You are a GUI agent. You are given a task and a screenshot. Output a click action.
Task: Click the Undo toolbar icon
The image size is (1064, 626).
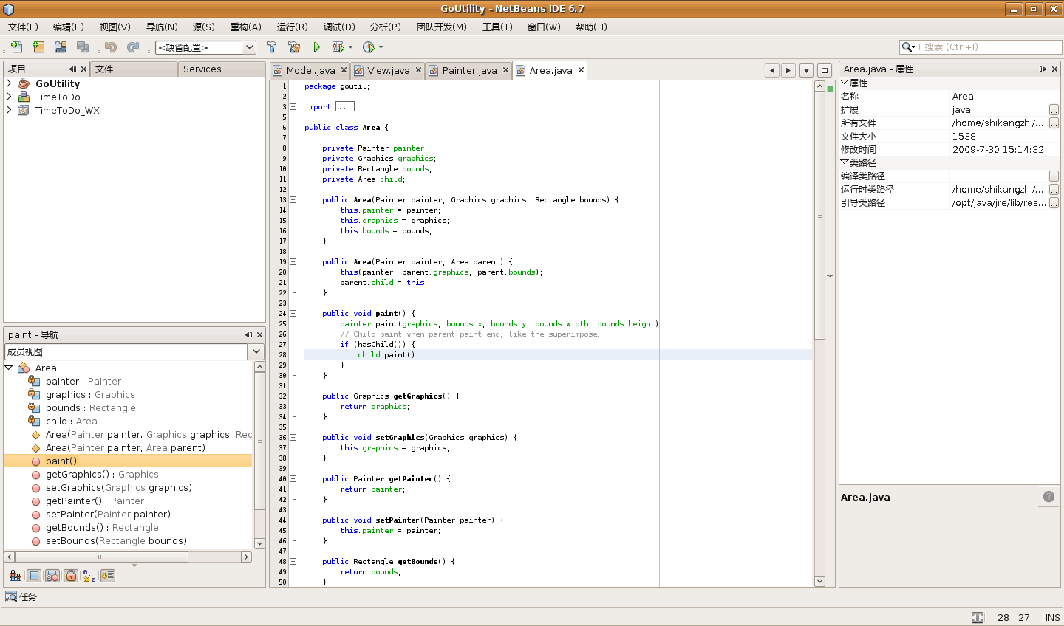(111, 47)
